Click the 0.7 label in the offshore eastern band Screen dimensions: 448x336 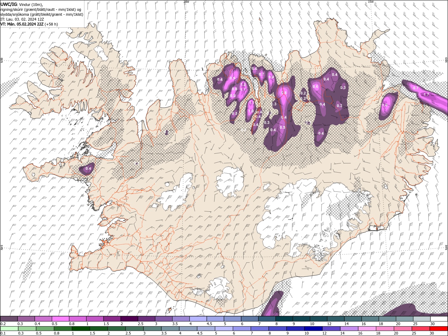coord(415,88)
